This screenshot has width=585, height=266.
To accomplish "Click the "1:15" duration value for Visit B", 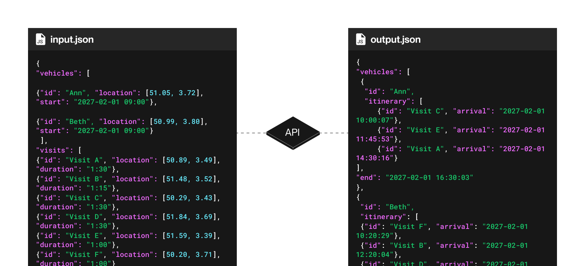I will [99, 188].
